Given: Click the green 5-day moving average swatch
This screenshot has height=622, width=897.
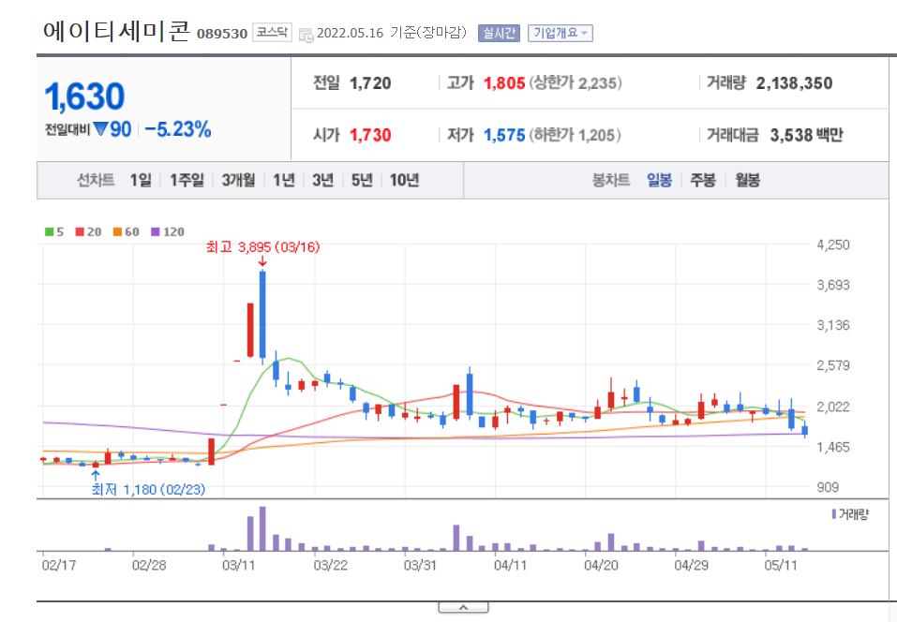Looking at the screenshot, I should (x=49, y=231).
